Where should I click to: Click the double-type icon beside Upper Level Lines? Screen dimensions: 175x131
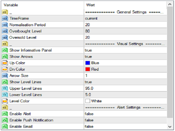(x=5, y=88)
